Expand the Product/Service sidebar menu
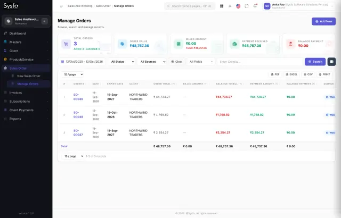Image resolution: width=341 pixels, height=218 pixels. (x=26, y=60)
